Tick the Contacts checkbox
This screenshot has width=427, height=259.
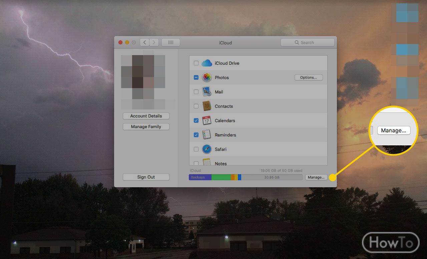196,106
